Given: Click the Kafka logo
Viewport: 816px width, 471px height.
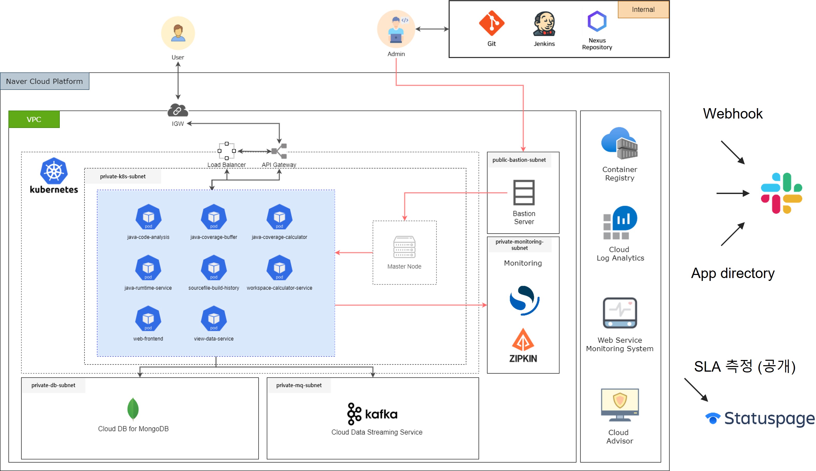Looking at the screenshot, I should tap(372, 414).
